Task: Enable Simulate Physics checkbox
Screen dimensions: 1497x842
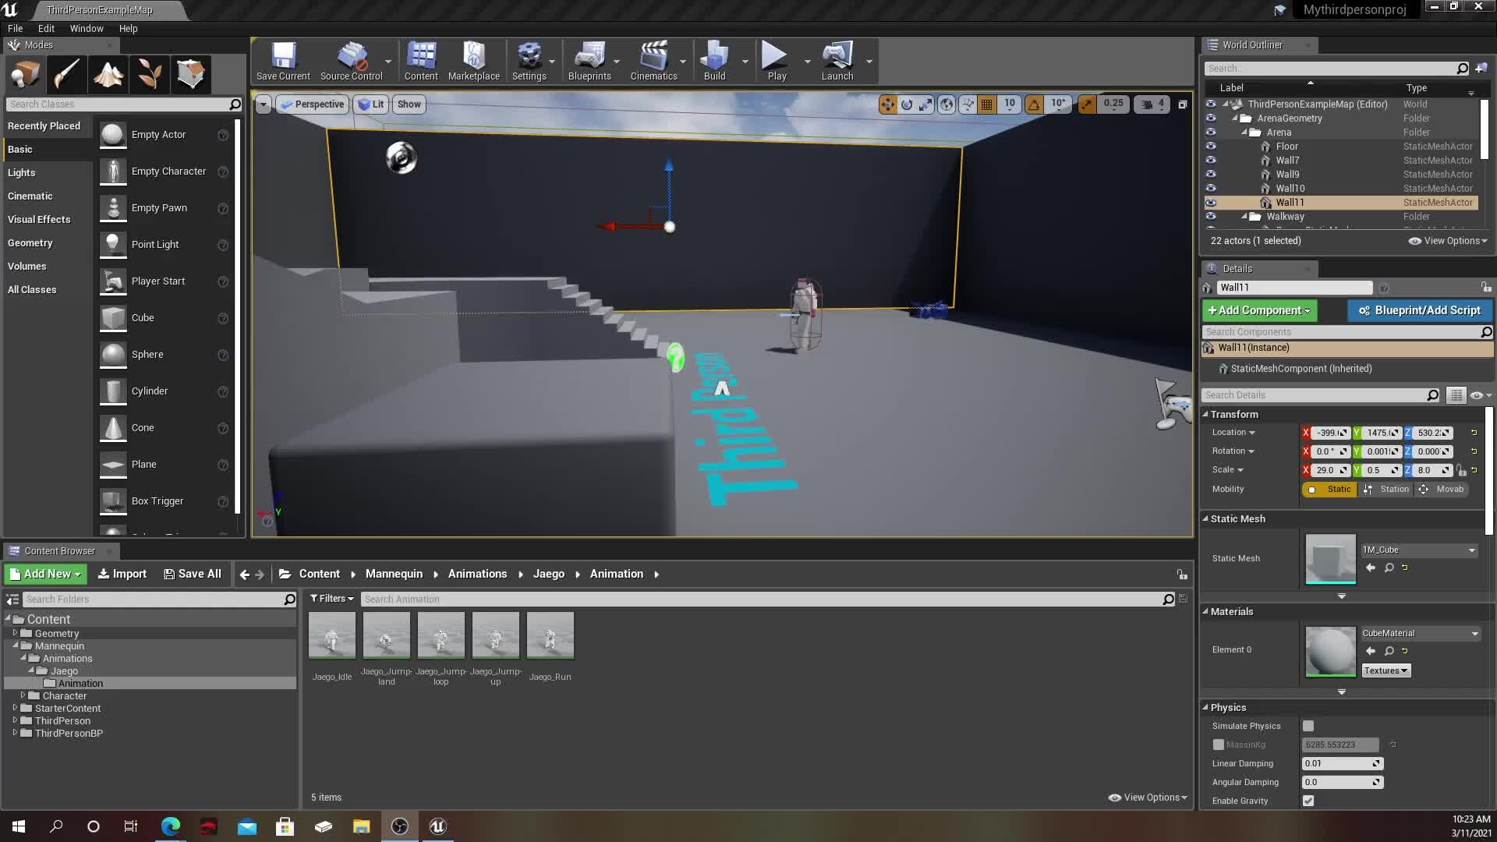Action: [x=1309, y=725]
